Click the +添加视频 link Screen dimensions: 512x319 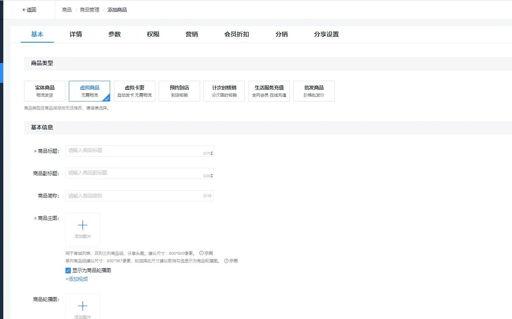pos(77,279)
